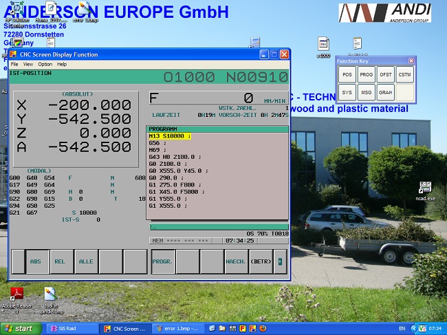This screenshot has height=335, width=447.
Task: Open the folder icon in quick launch
Action: click(222, 328)
